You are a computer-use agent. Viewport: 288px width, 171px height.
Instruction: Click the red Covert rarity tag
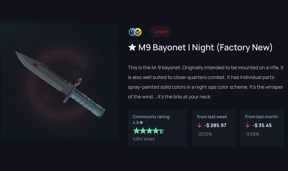[160, 32]
